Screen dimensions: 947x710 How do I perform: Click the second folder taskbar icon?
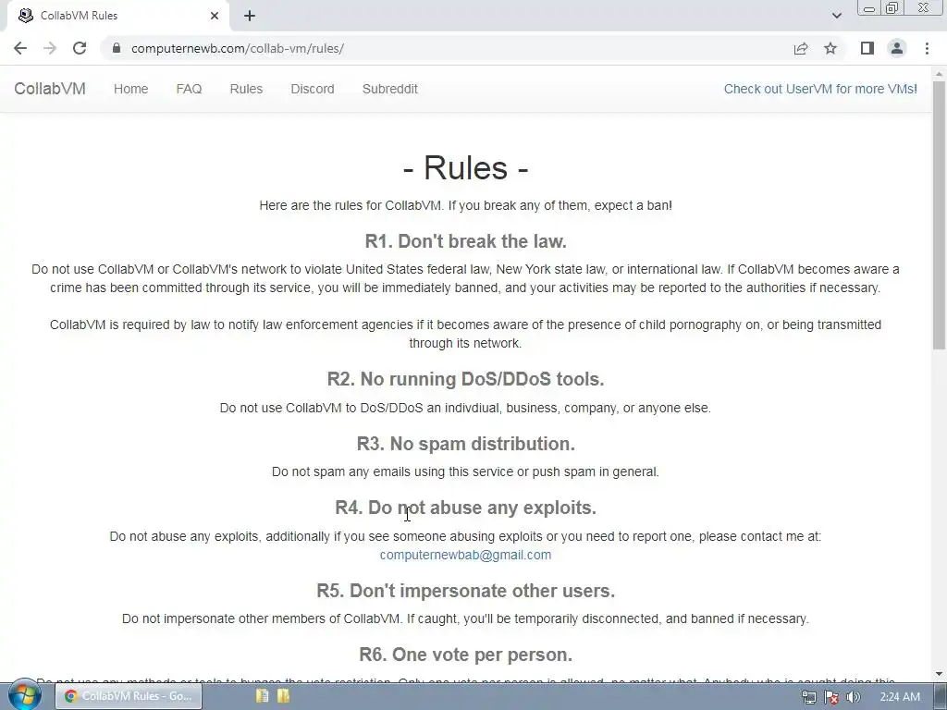283,696
